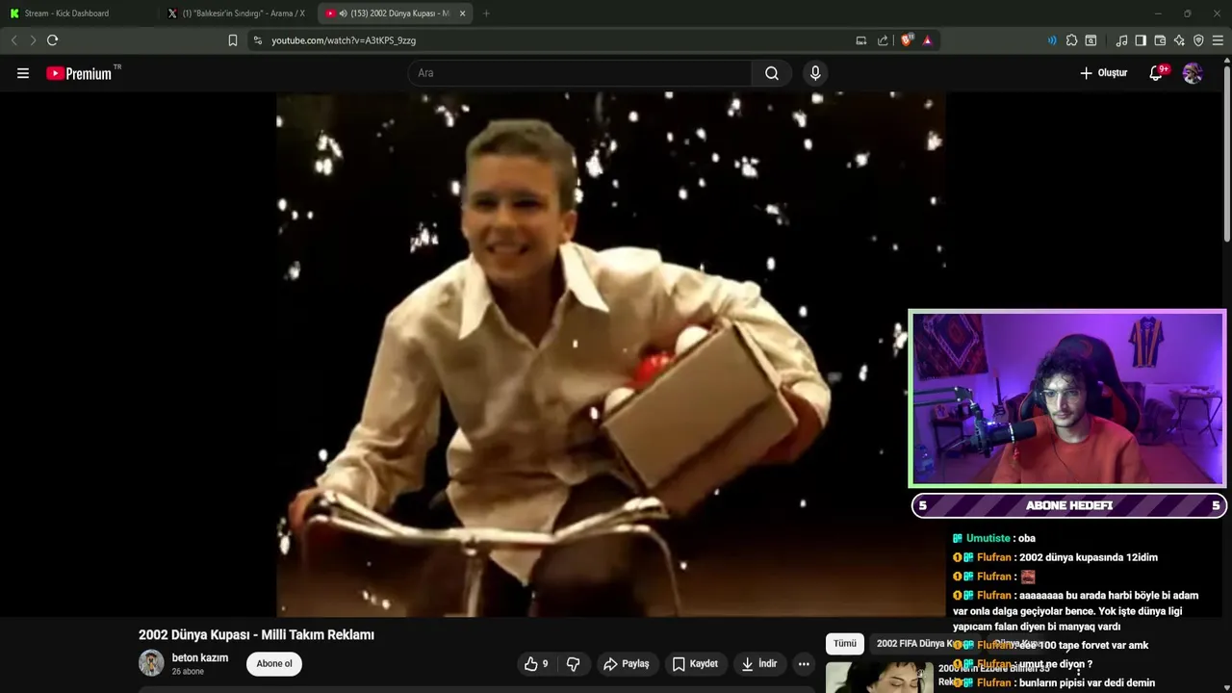This screenshot has width=1232, height=693.
Task: Go forward with the browser forward arrow
Action: pyautogui.click(x=33, y=40)
